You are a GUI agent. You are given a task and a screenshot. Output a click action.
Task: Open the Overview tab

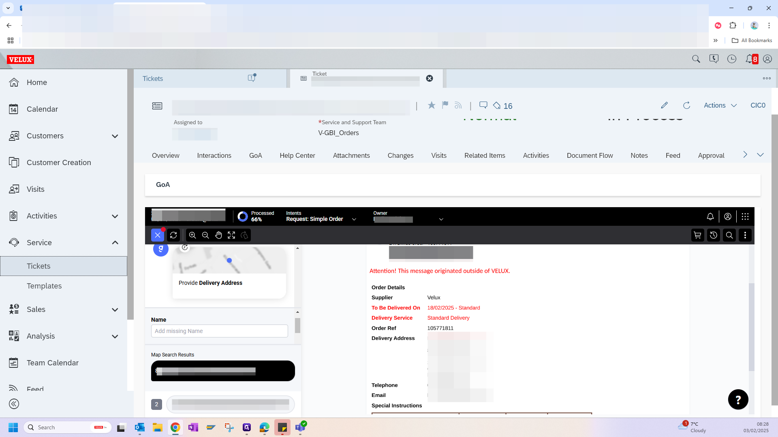pos(165,155)
